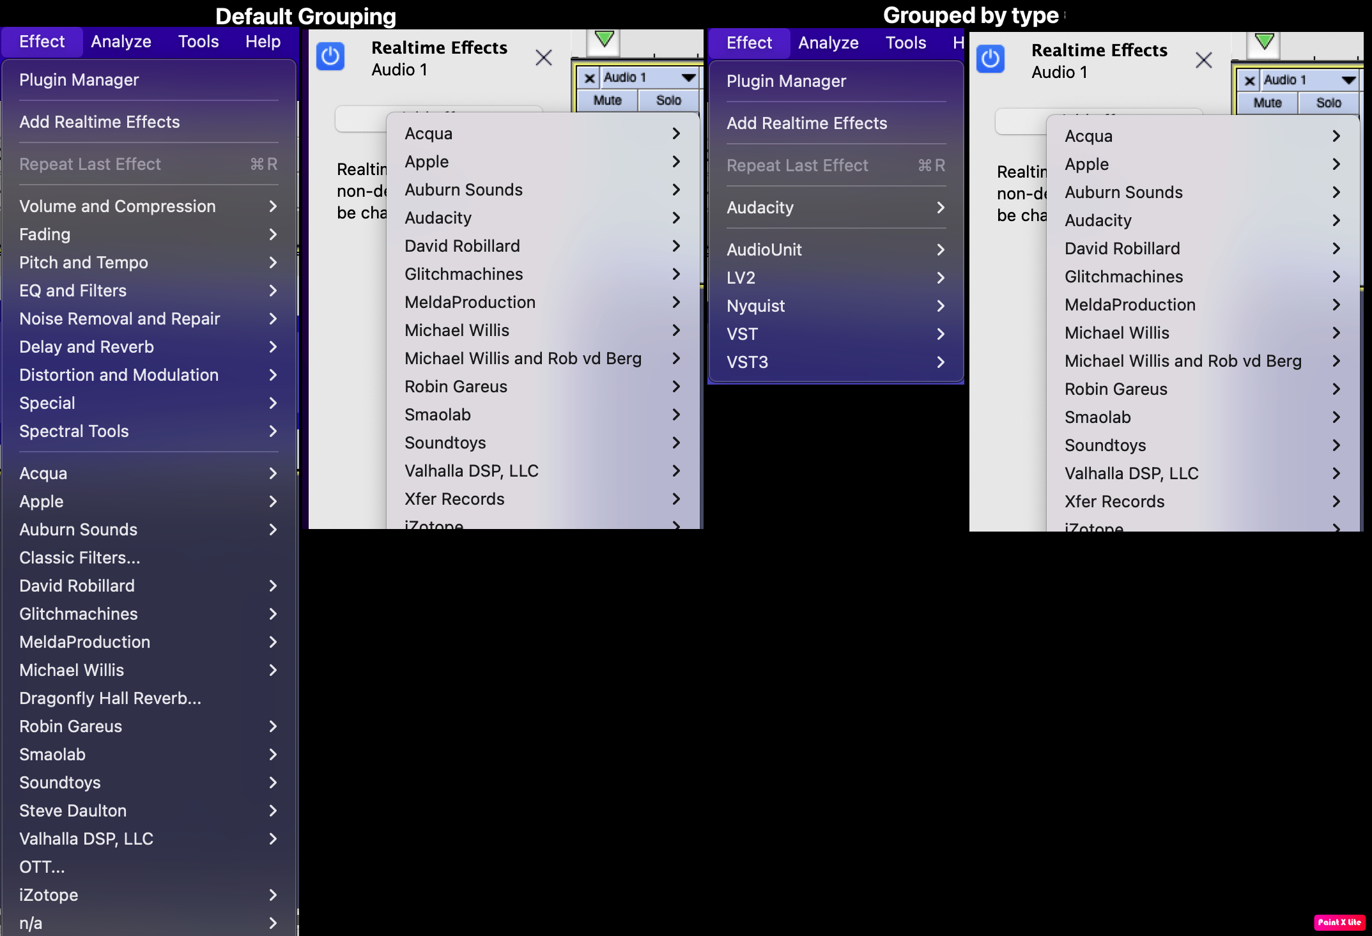Image resolution: width=1372 pixels, height=936 pixels.
Task: Mute the right Audio 1 track
Action: (1267, 103)
